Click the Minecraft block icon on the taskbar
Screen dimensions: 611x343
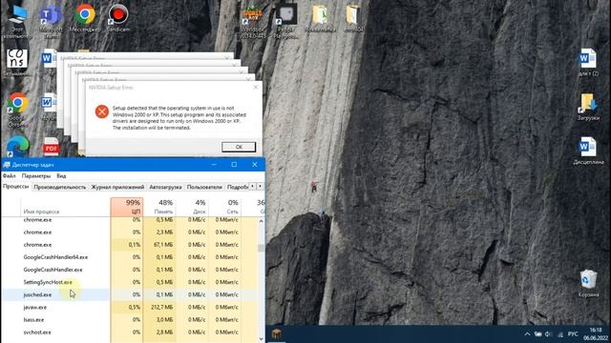pos(276,334)
